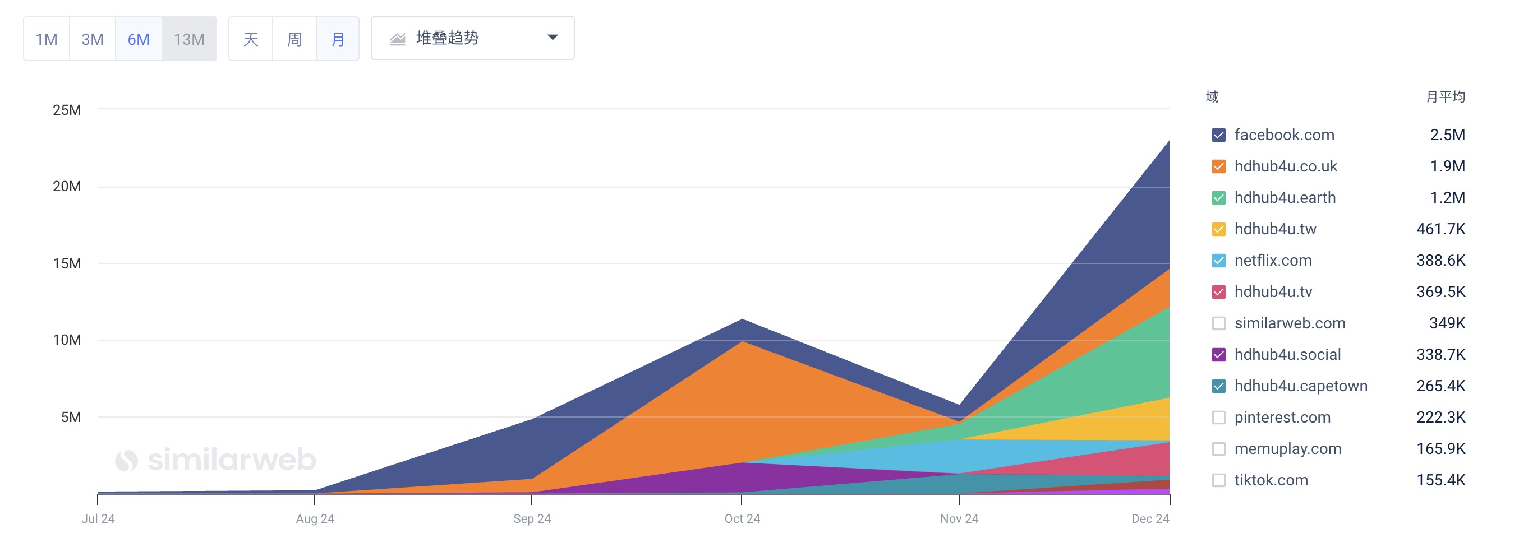
Task: Uncheck hdhub4u.tv checkbox
Action: (1219, 292)
